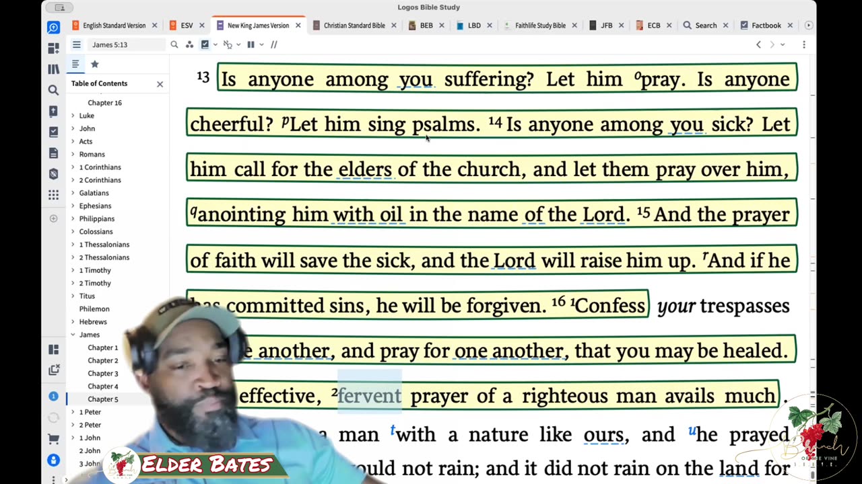The image size is (862, 484).
Task: Click the parallel resources double-slash icon
Action: [x=273, y=44]
